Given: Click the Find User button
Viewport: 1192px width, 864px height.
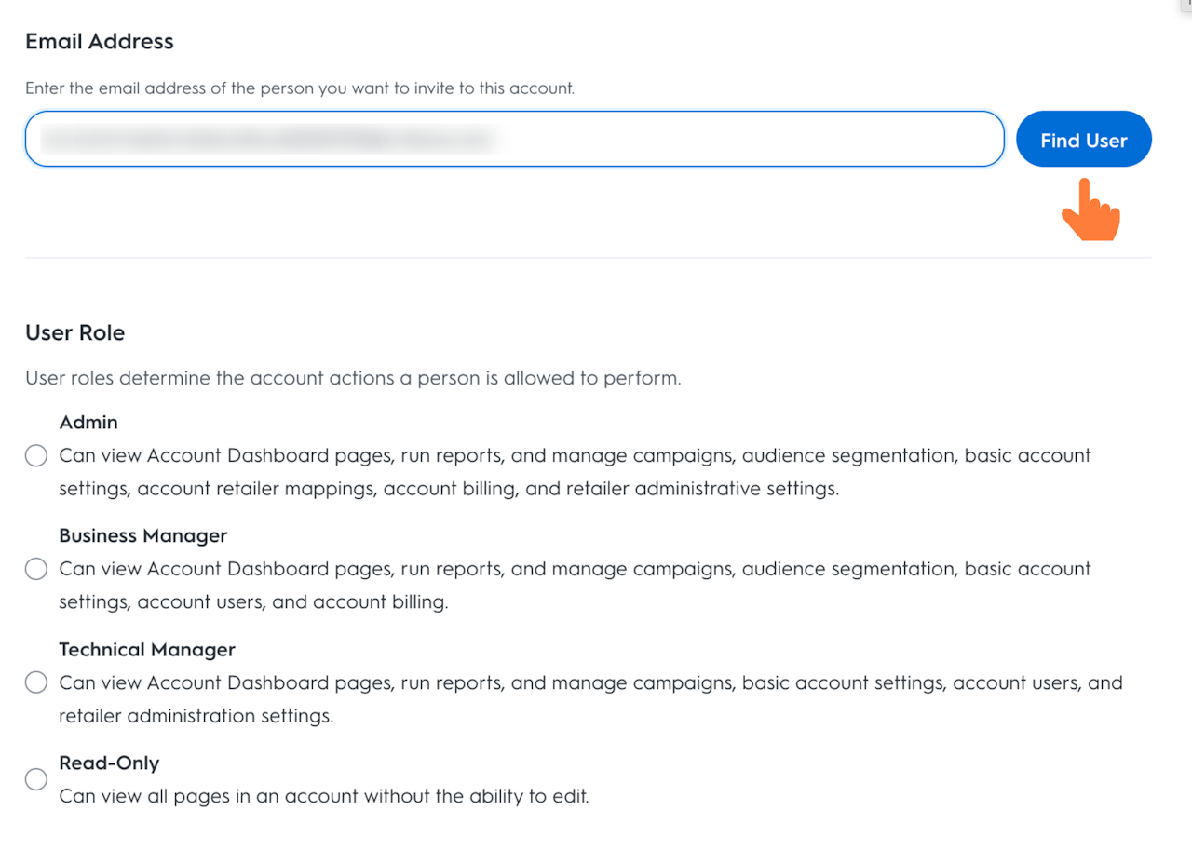Looking at the screenshot, I should 1083,140.
